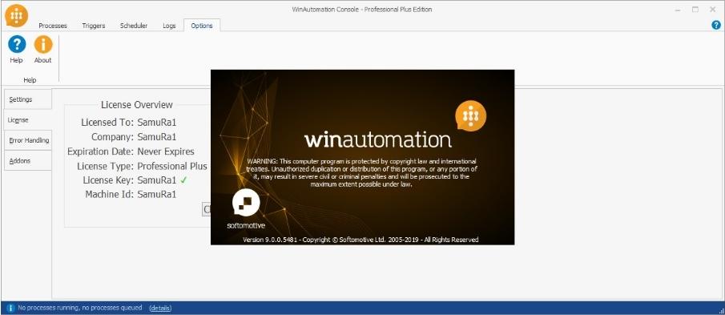Click the License Key value SamuRa1
725x315 pixels.
tap(157, 180)
